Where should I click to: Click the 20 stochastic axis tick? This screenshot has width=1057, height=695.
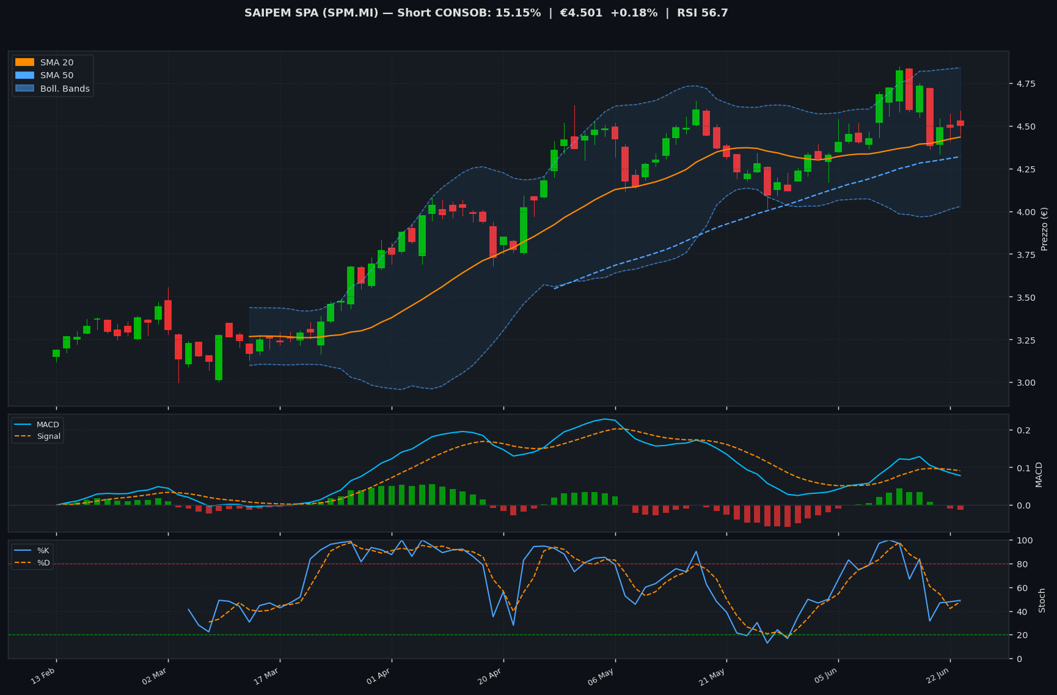click(1022, 635)
